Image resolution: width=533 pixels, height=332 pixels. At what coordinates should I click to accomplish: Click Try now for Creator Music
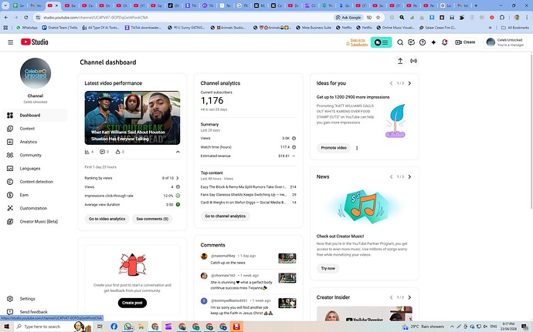pyautogui.click(x=328, y=268)
